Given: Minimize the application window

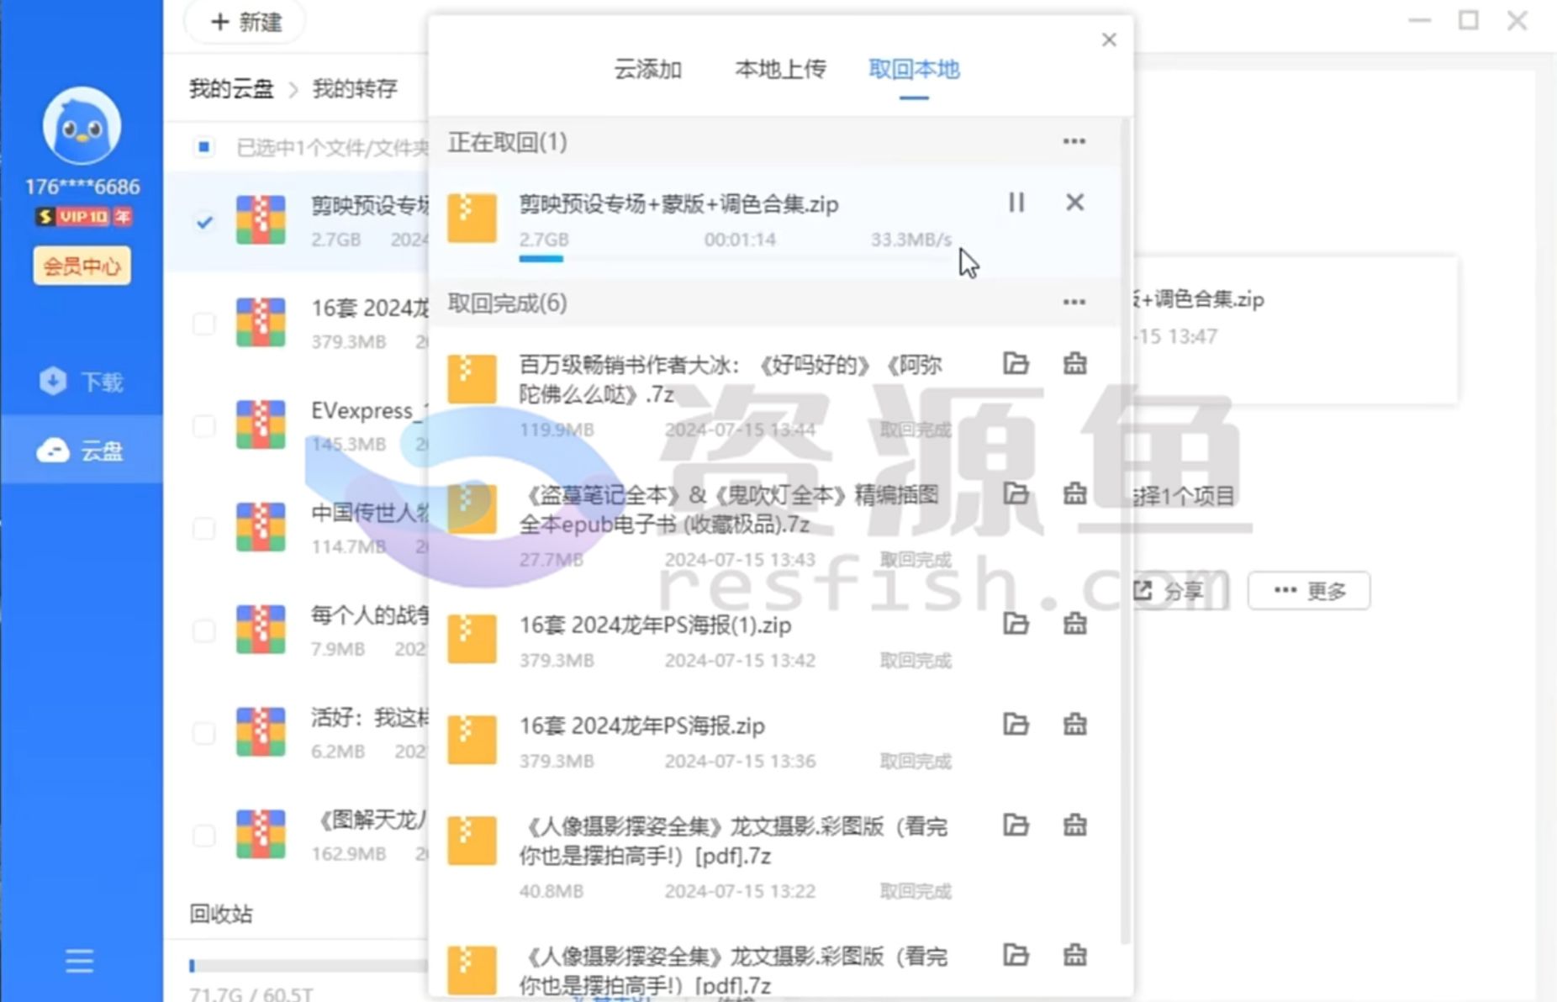Looking at the screenshot, I should pos(1420,20).
